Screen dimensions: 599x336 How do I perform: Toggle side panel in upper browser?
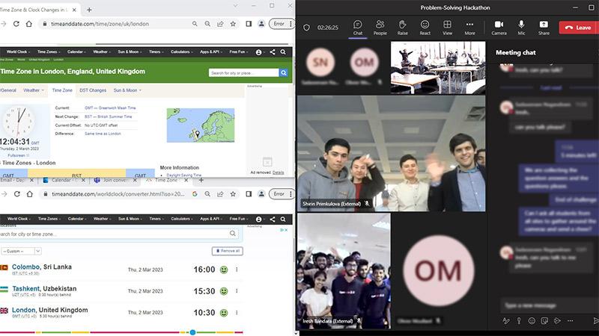click(249, 24)
